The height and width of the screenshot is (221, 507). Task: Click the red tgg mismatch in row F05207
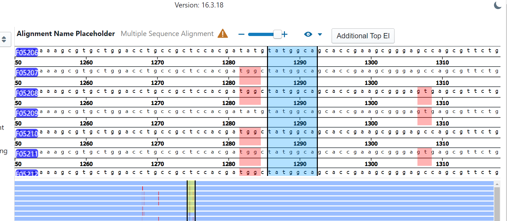[x=250, y=76]
